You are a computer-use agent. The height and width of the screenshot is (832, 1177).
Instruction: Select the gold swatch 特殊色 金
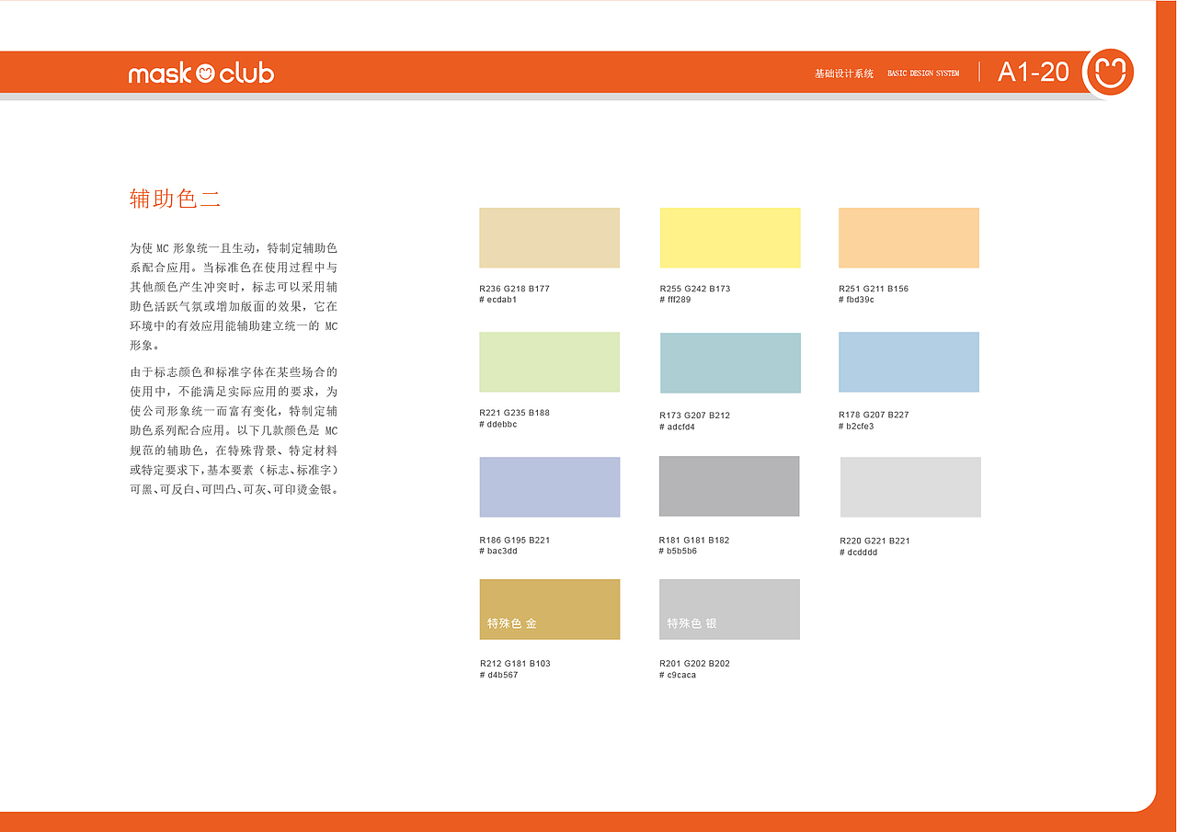tap(550, 610)
